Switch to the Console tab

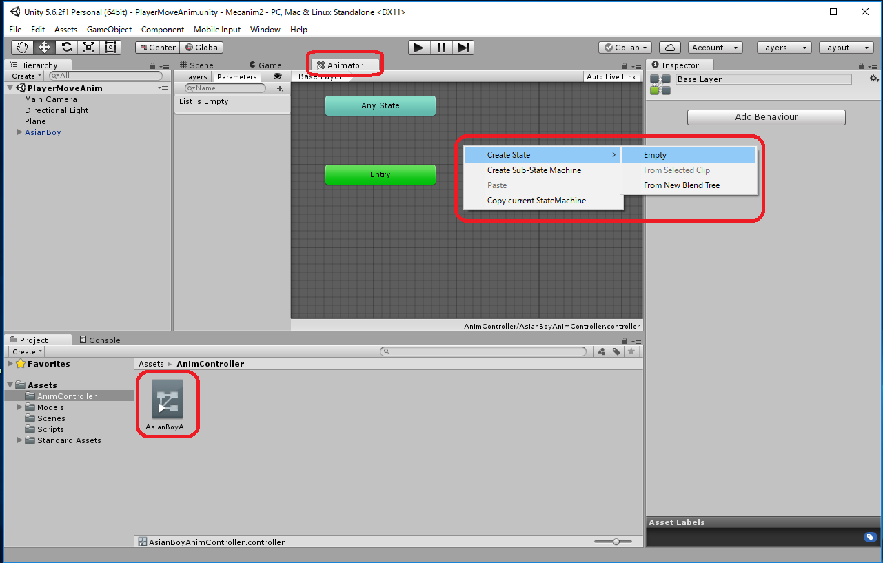click(x=100, y=340)
